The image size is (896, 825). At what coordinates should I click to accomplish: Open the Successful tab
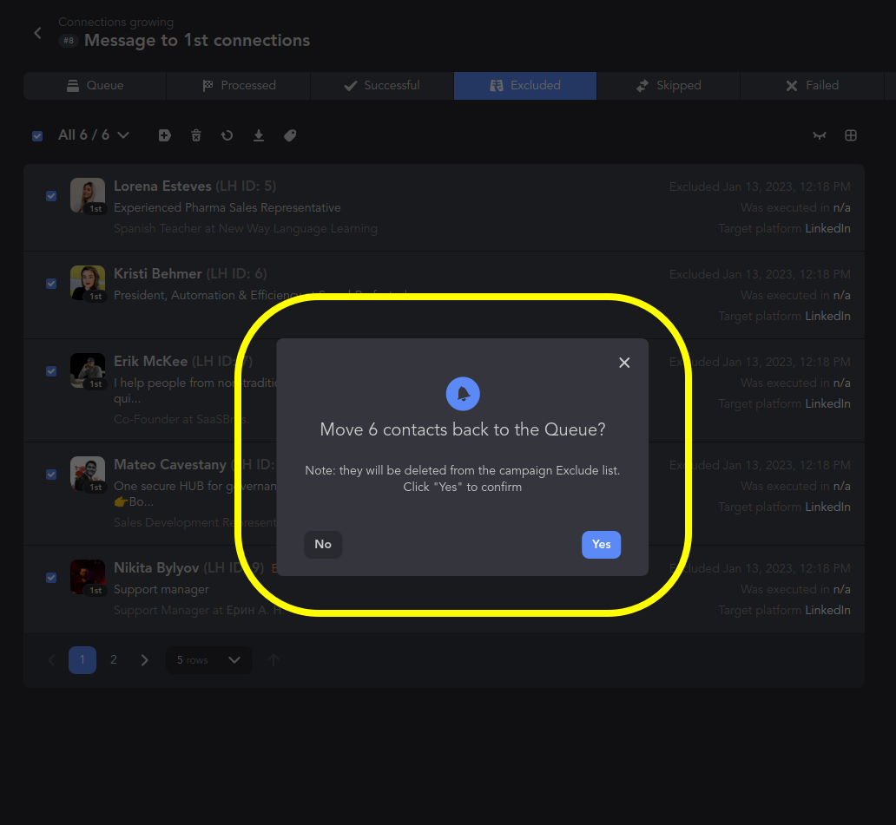382,85
